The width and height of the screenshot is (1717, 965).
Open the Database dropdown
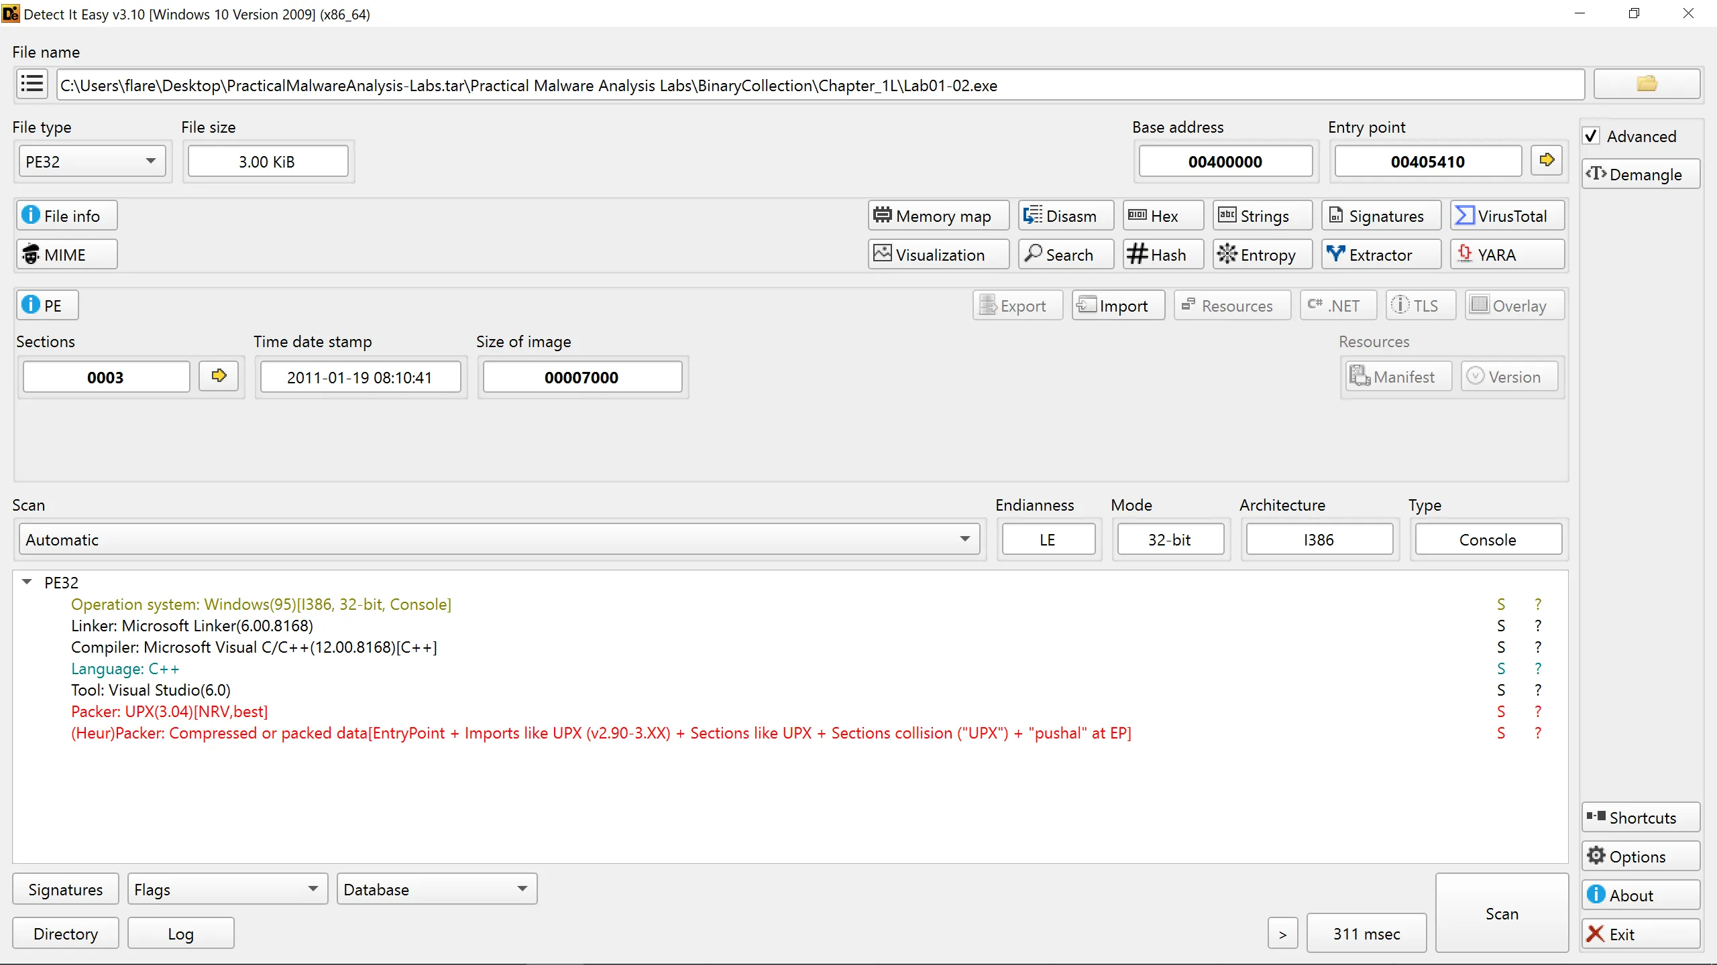(x=436, y=889)
